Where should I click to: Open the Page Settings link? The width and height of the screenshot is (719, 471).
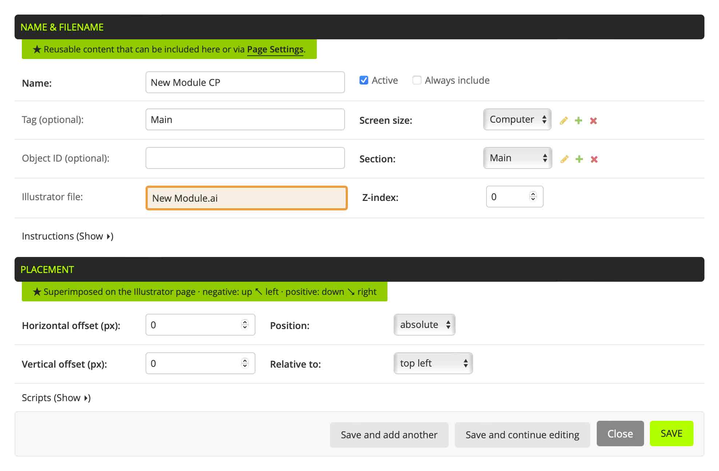(x=275, y=50)
